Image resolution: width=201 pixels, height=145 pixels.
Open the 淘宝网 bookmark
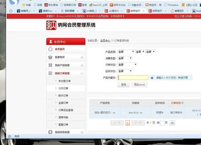[153, 5]
